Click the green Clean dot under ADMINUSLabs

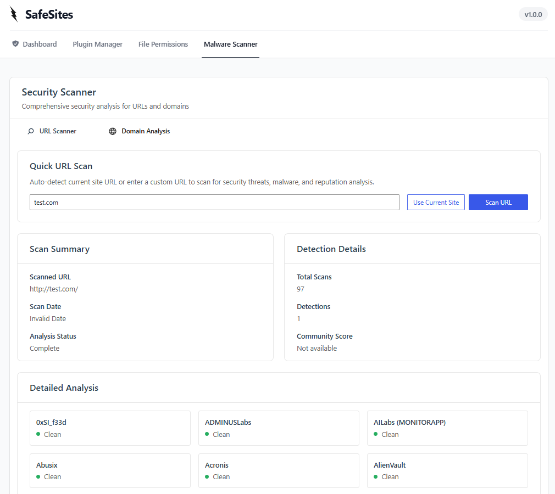pyautogui.click(x=207, y=434)
